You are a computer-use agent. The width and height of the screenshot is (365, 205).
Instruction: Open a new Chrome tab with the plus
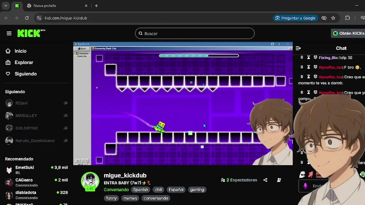(96, 6)
